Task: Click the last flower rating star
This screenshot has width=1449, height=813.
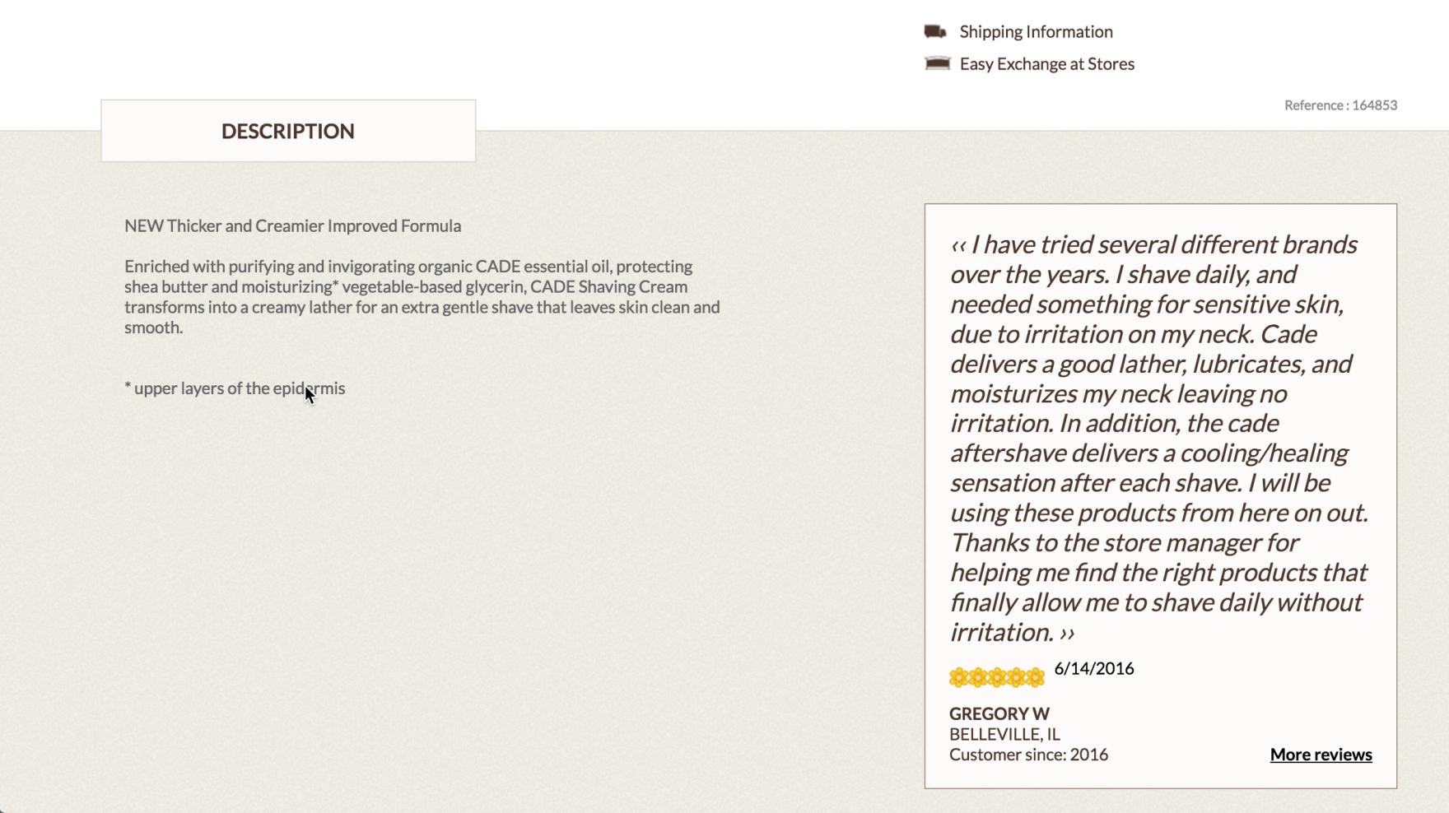Action: point(1035,677)
